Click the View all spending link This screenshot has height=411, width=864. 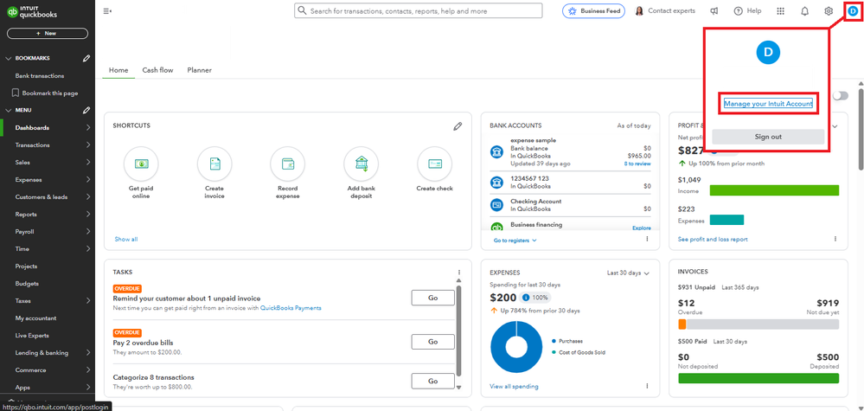point(514,386)
